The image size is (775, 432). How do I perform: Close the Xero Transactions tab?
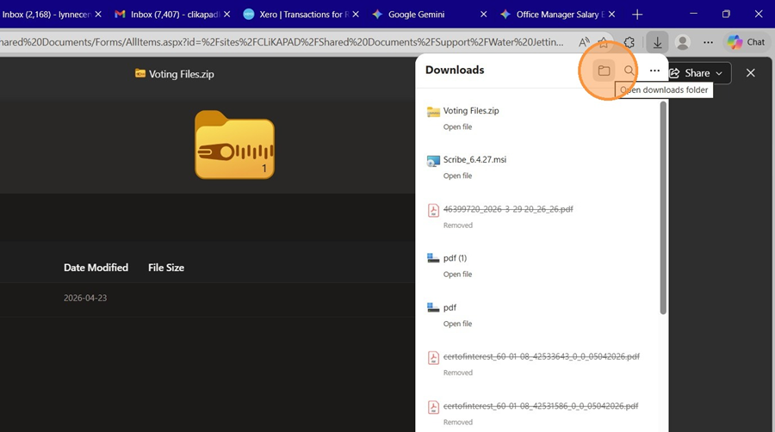tap(356, 15)
